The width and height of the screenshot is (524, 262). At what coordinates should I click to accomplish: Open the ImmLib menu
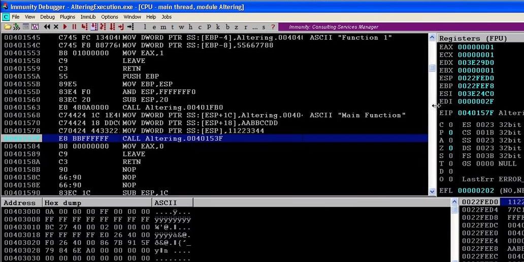pos(88,17)
